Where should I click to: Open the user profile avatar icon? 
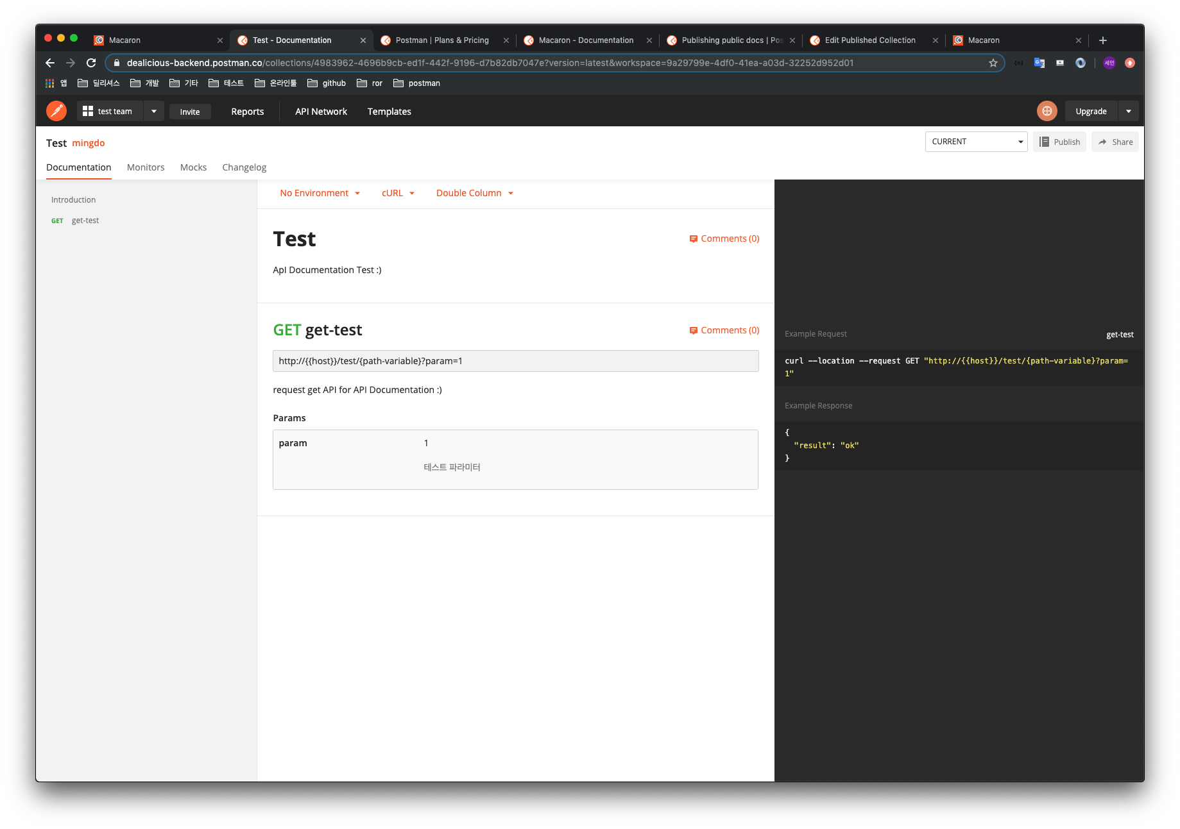pos(1047,110)
